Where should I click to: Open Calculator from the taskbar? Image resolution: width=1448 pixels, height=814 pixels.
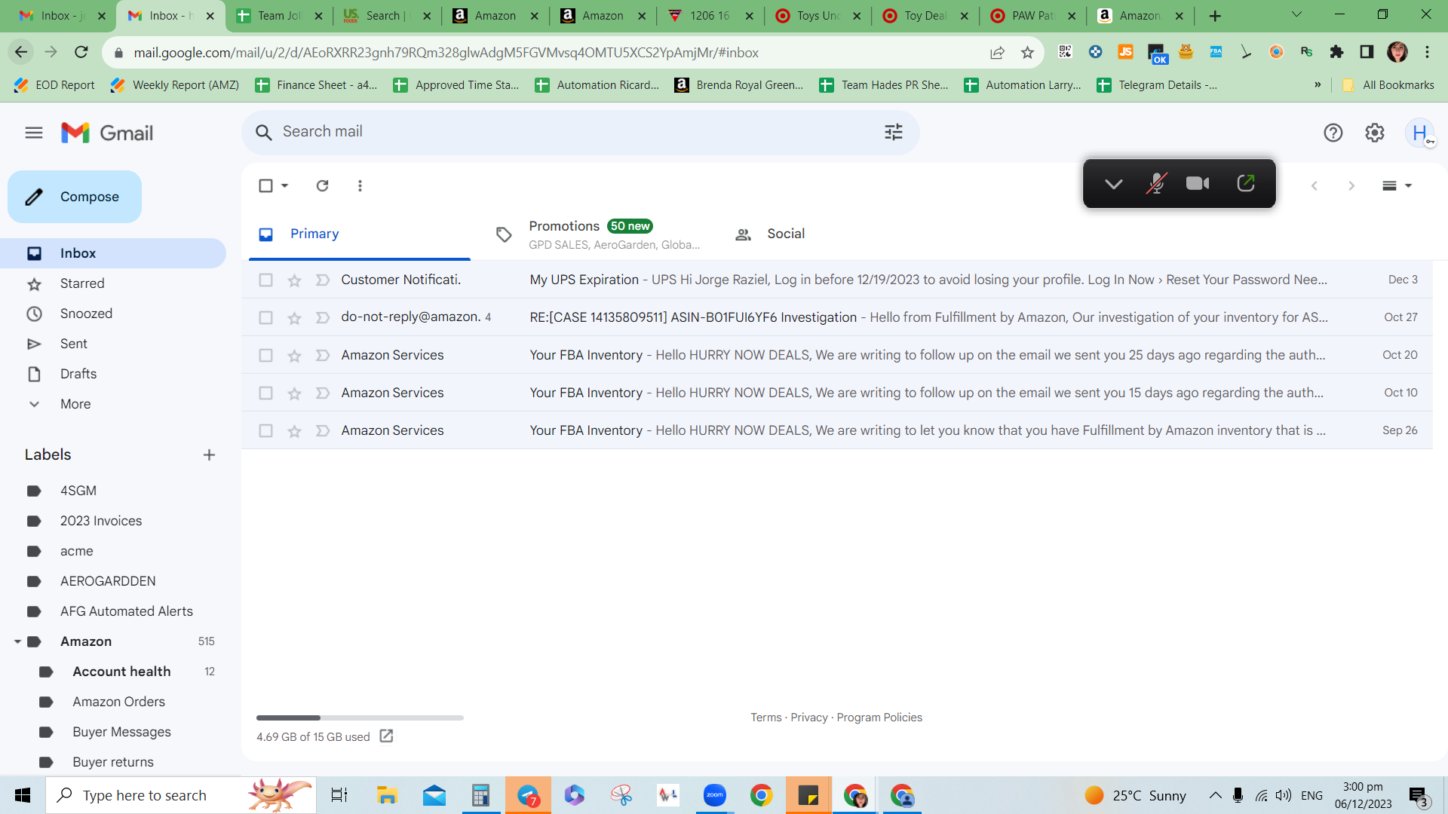click(480, 795)
